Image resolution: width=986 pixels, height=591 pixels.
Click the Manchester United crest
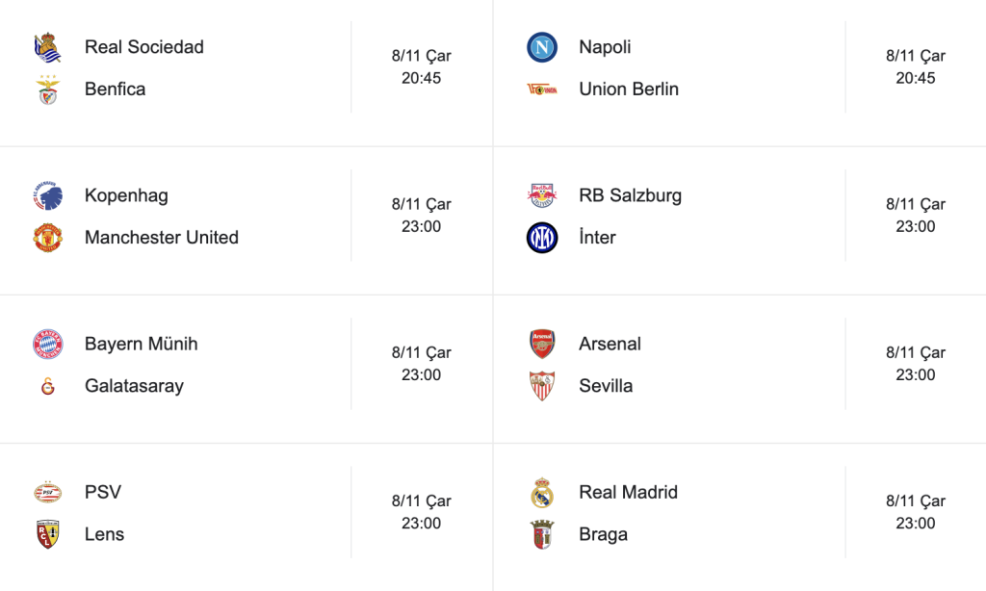[47, 238]
